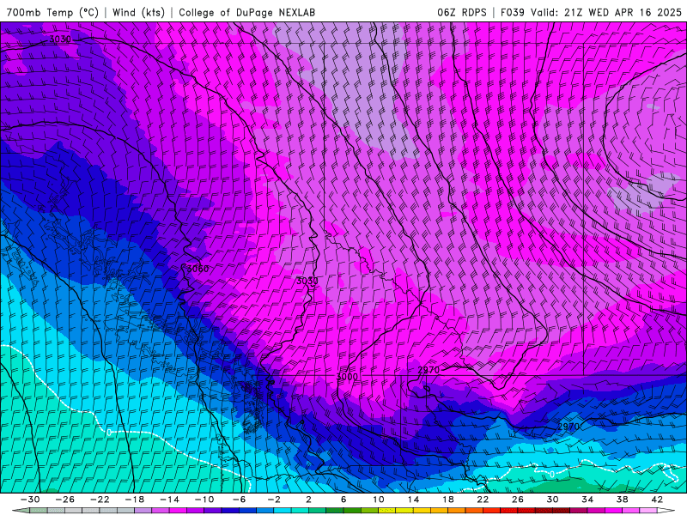This screenshot has width=687, height=515.
Task: Select the 26 colorbar tick label
Action: 518,500
